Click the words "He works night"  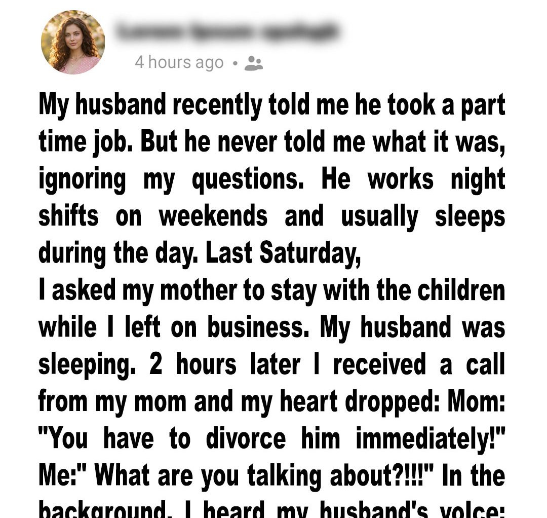click(413, 179)
